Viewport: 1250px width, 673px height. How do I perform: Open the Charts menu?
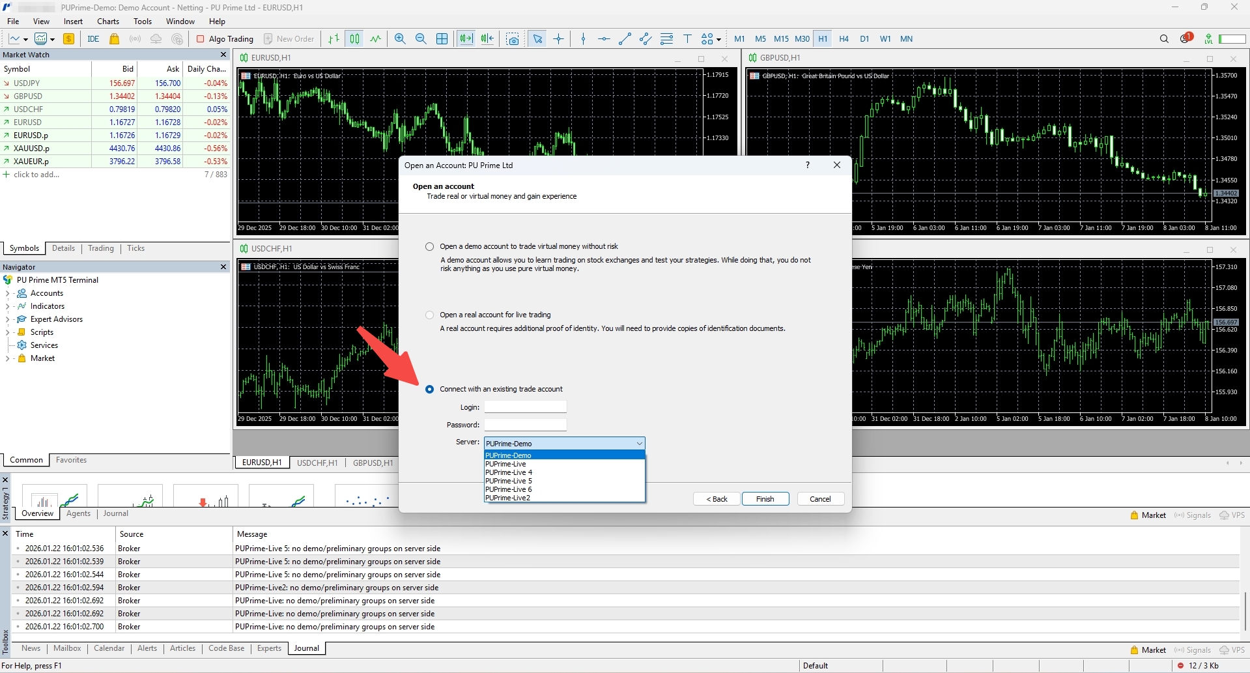108,21
